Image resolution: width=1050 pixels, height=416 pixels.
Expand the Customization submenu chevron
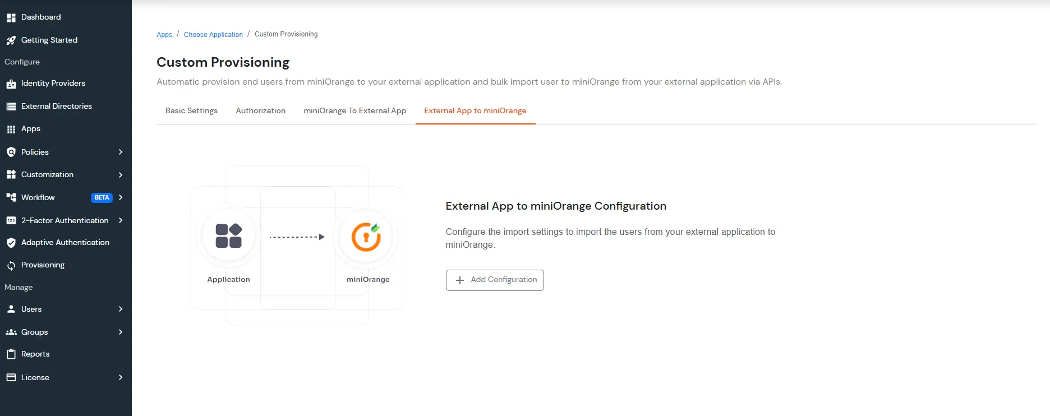pos(121,175)
